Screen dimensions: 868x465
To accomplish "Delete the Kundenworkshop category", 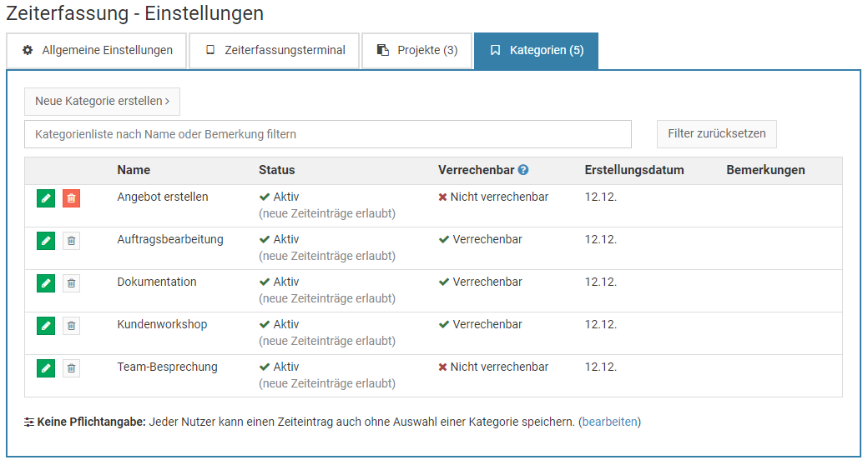I will click(71, 326).
